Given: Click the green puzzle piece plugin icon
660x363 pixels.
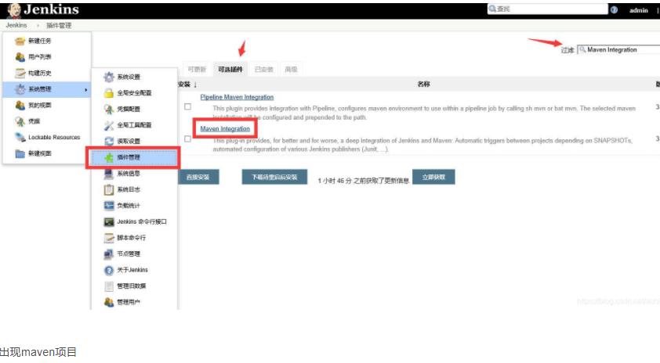Looking at the screenshot, I should pyautogui.click(x=109, y=157).
